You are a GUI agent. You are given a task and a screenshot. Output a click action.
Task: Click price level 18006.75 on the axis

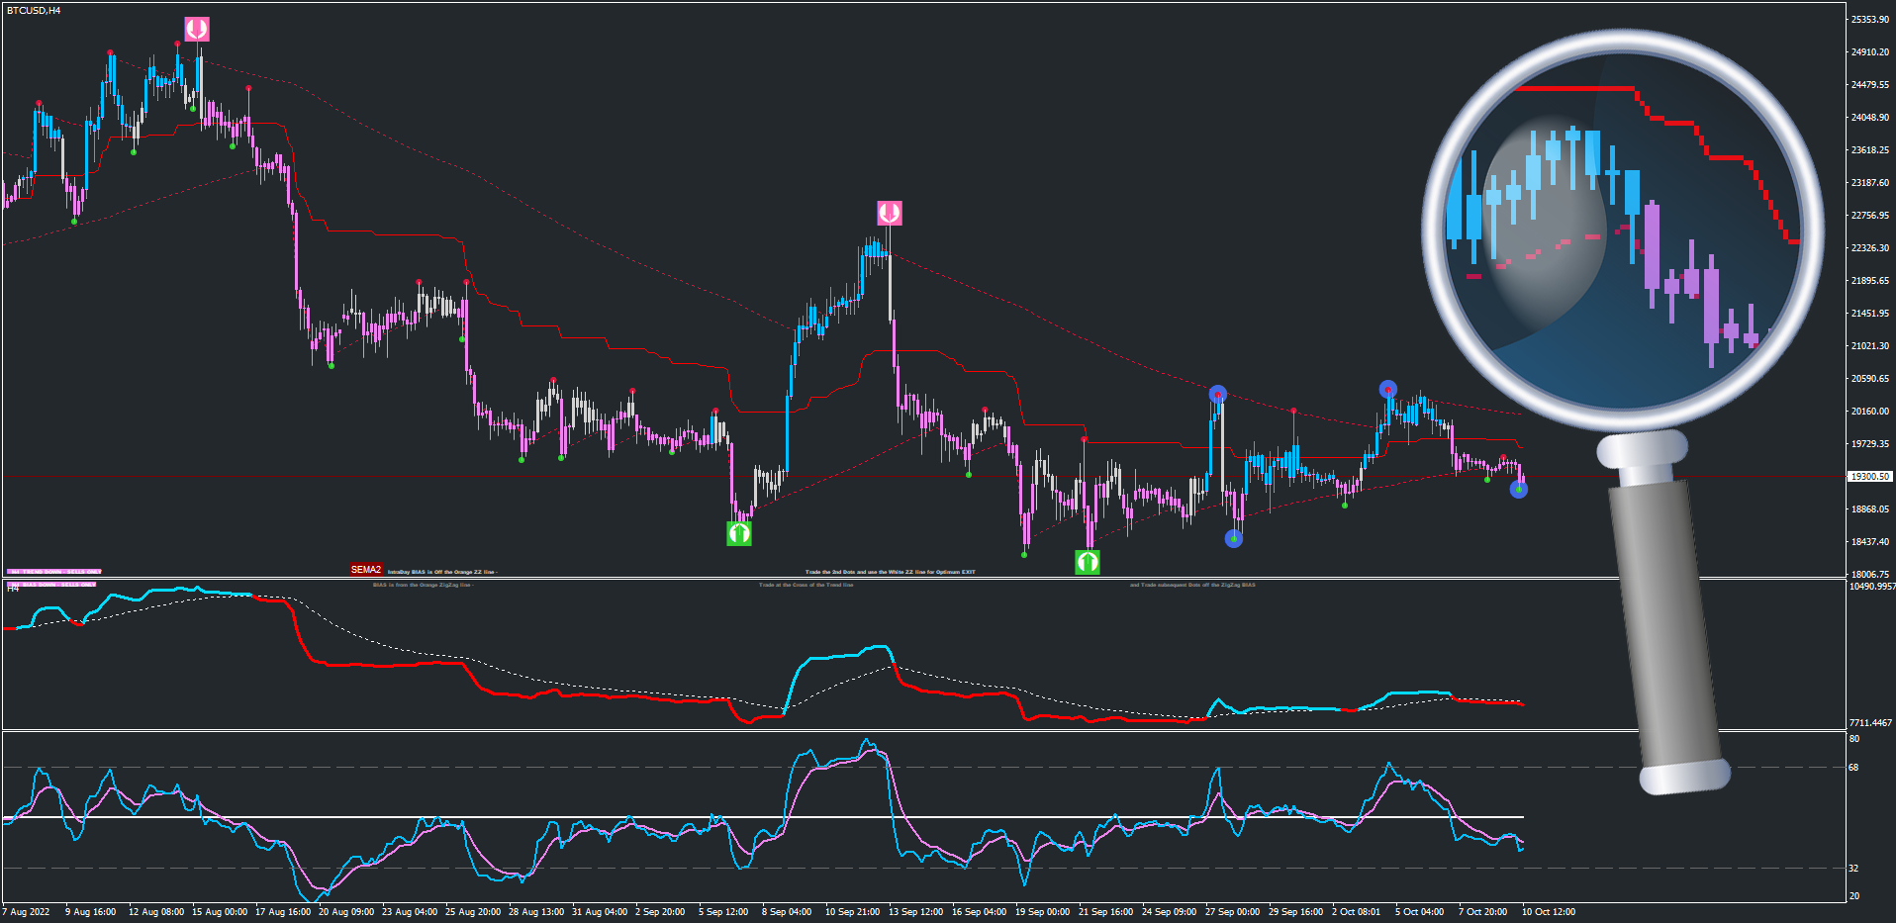tap(1870, 574)
